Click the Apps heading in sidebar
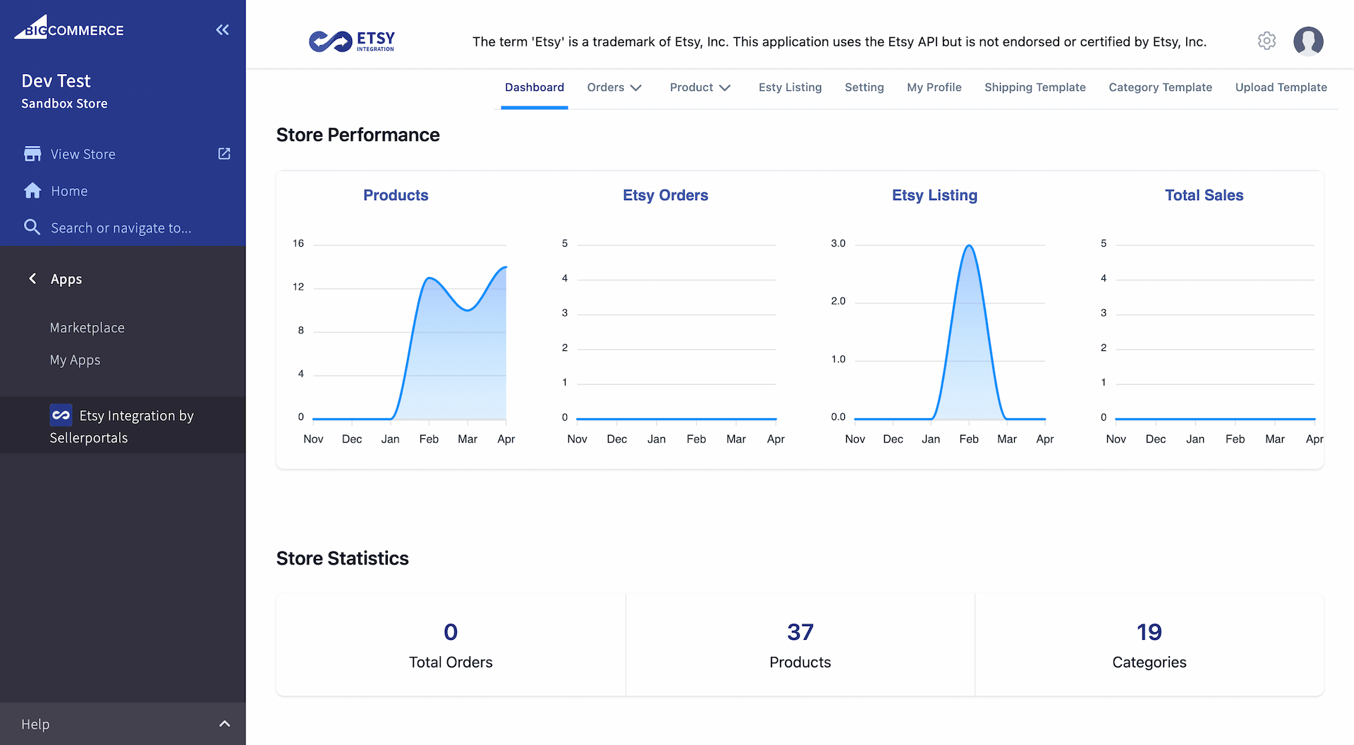This screenshot has width=1354, height=745. [x=66, y=279]
